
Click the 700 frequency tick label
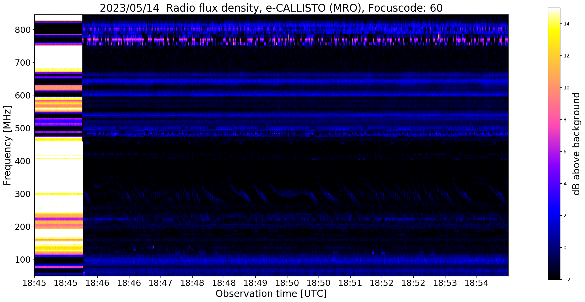pyautogui.click(x=23, y=63)
